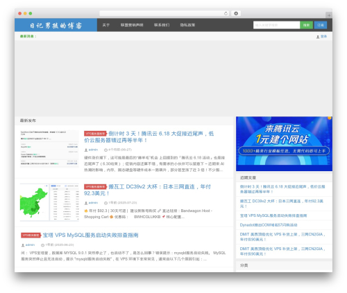The width and height of the screenshot is (347, 293).
Task: Click admin author on the 宝塔 MySQL post
Action: (x=30, y=245)
